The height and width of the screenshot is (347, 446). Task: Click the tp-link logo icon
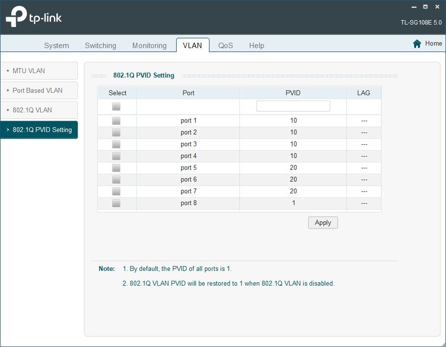pyautogui.click(x=17, y=17)
